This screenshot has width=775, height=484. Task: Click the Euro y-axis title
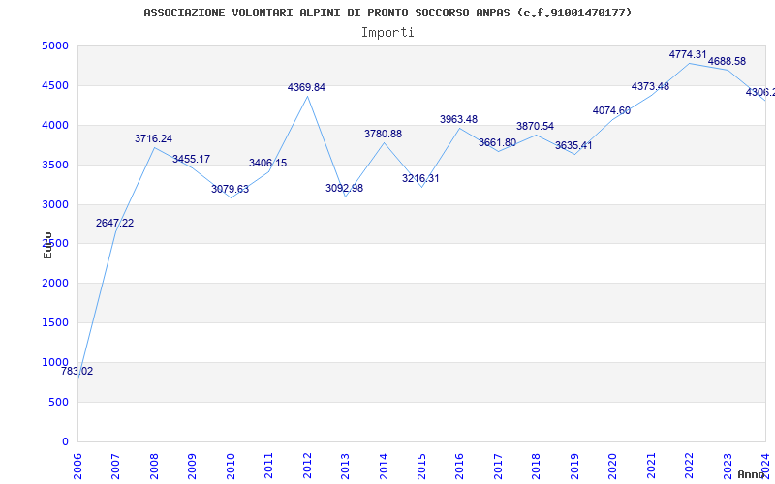[x=47, y=244]
